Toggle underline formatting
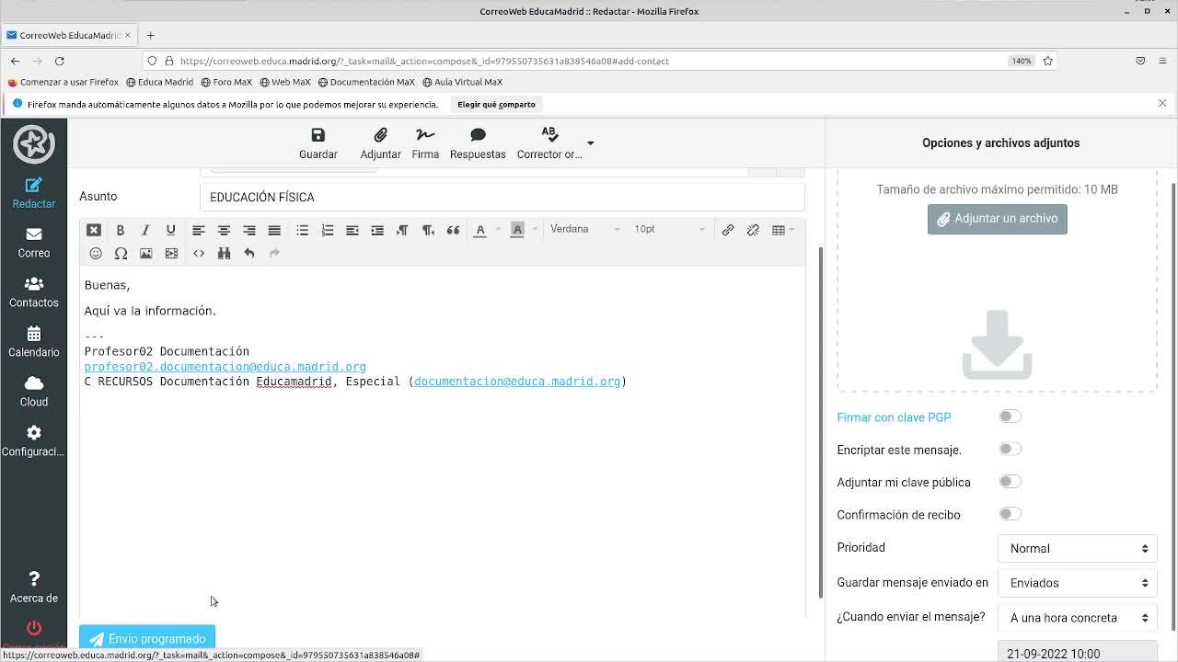 tap(170, 230)
